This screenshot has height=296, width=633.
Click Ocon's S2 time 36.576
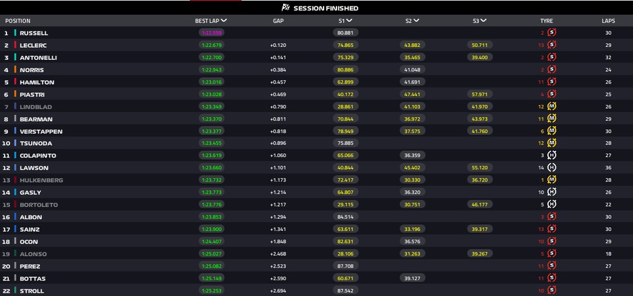point(412,241)
